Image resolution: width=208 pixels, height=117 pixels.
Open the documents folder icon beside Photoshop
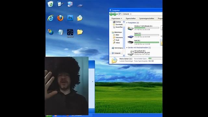point(80,18)
